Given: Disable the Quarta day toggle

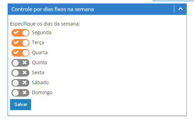Looking at the screenshot, I should pos(20,53).
